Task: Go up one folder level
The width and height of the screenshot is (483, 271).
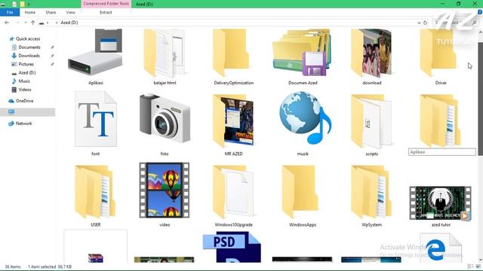Action: [x=33, y=23]
